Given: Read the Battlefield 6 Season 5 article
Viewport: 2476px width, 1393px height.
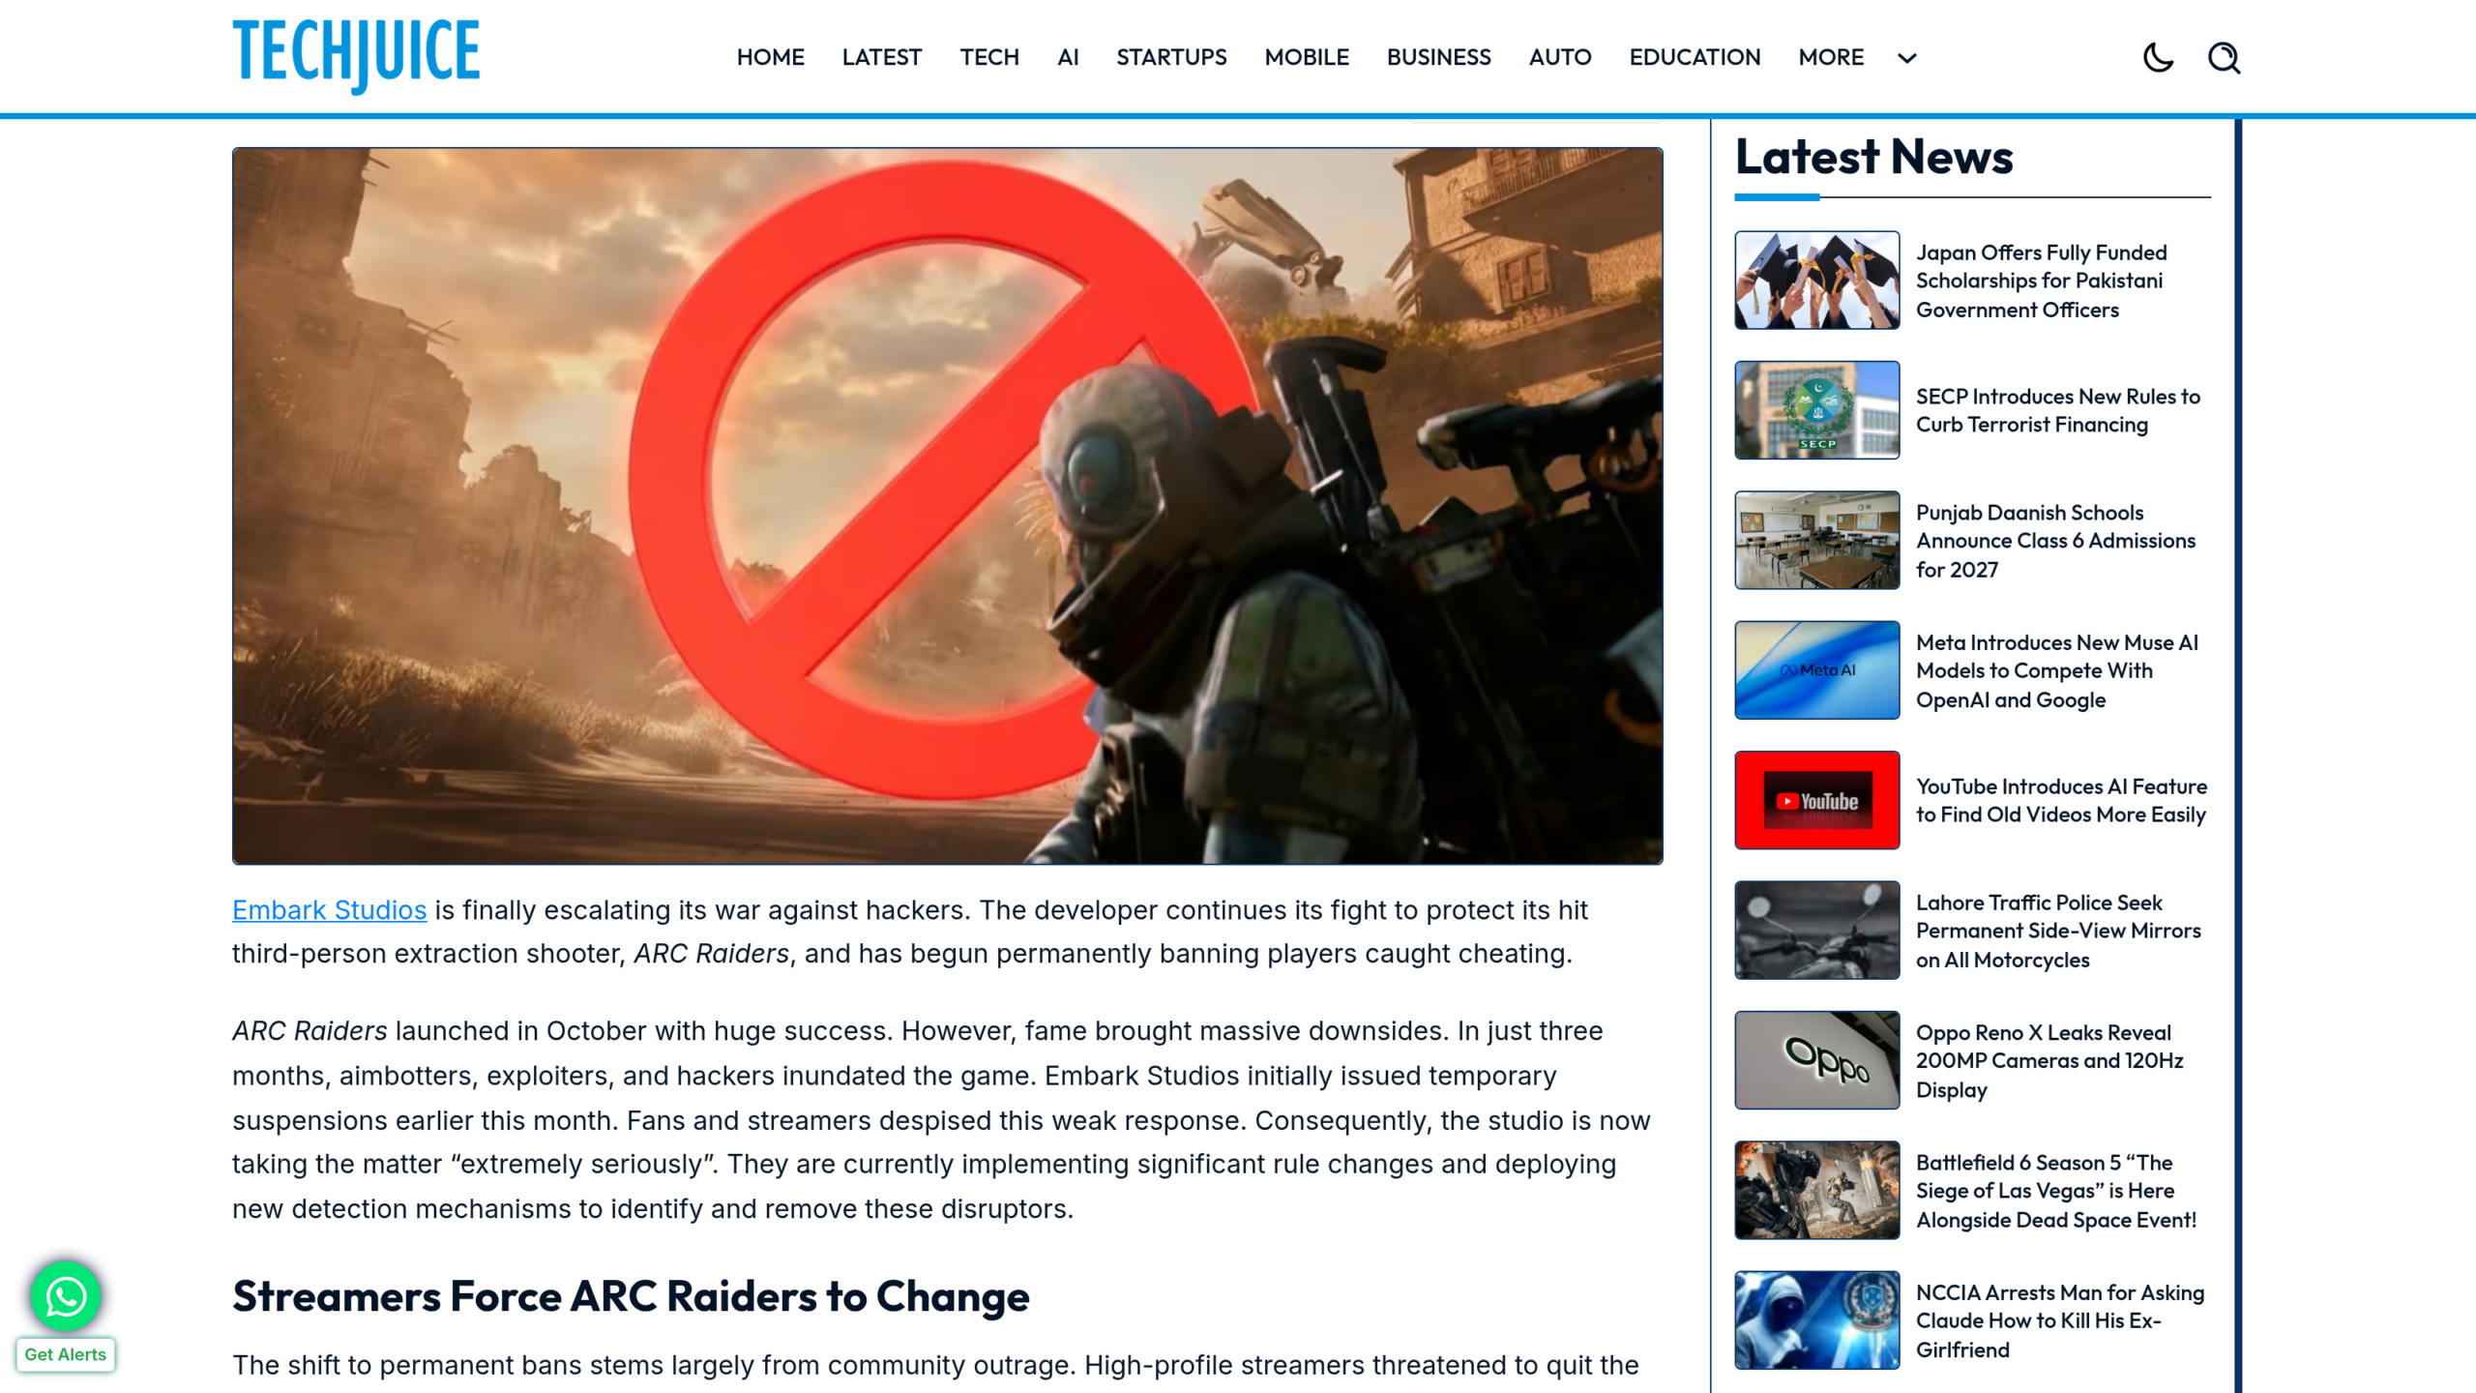Looking at the screenshot, I should (x=2056, y=1191).
